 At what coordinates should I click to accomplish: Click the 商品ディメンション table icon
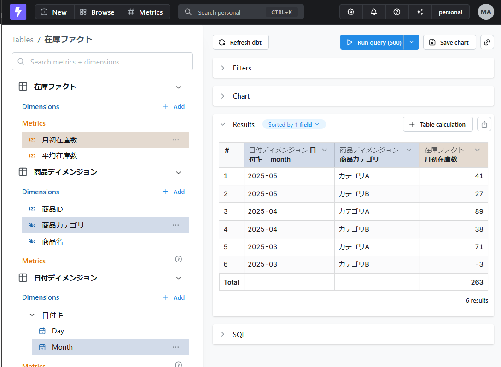(x=23, y=172)
